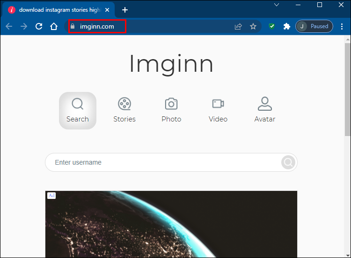This screenshot has height=258, width=351.
Task: Open the browser home page
Action: tap(54, 26)
